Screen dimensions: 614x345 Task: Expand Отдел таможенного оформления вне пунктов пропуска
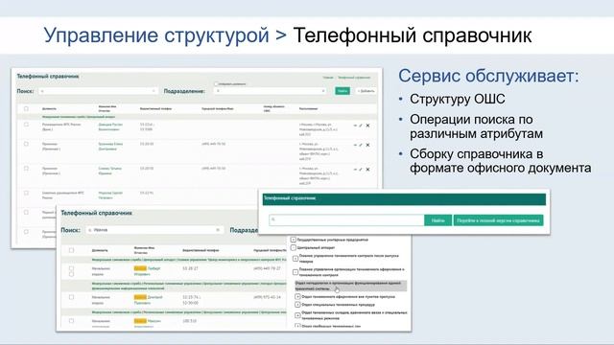pyautogui.click(x=297, y=296)
